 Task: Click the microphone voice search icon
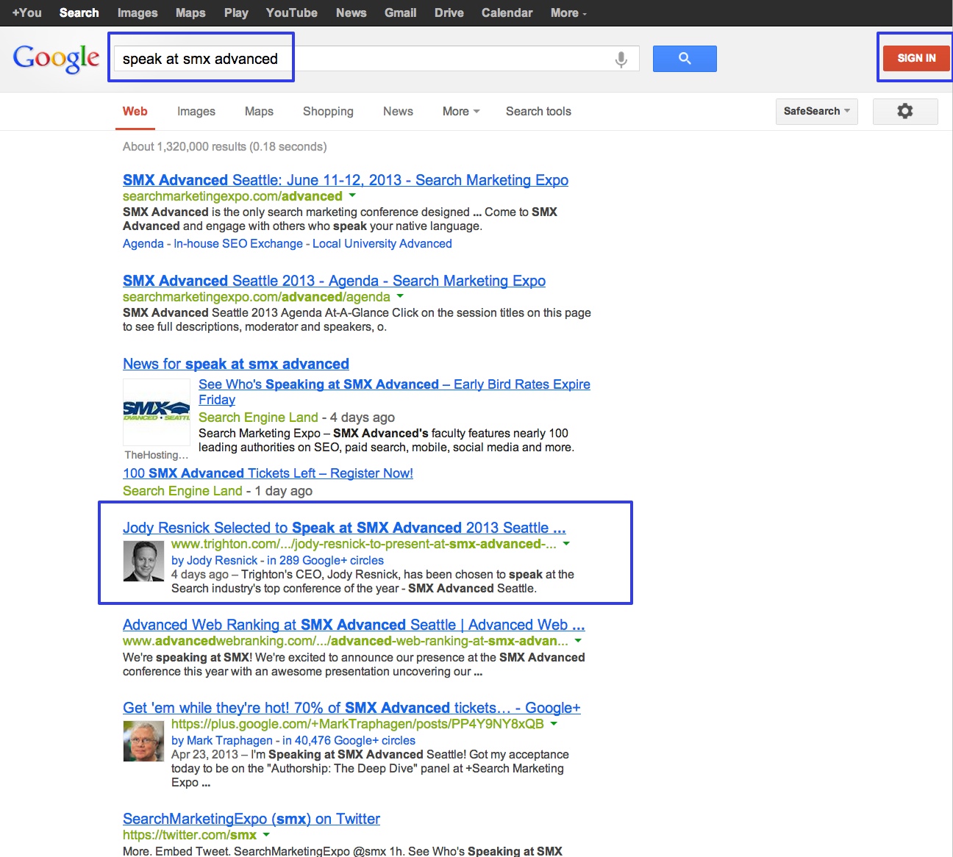(621, 59)
